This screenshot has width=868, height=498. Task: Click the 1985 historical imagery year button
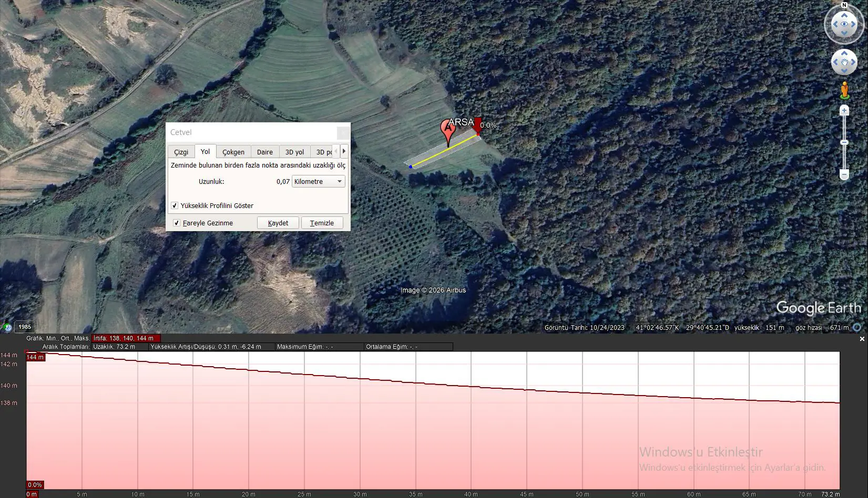[25, 327]
